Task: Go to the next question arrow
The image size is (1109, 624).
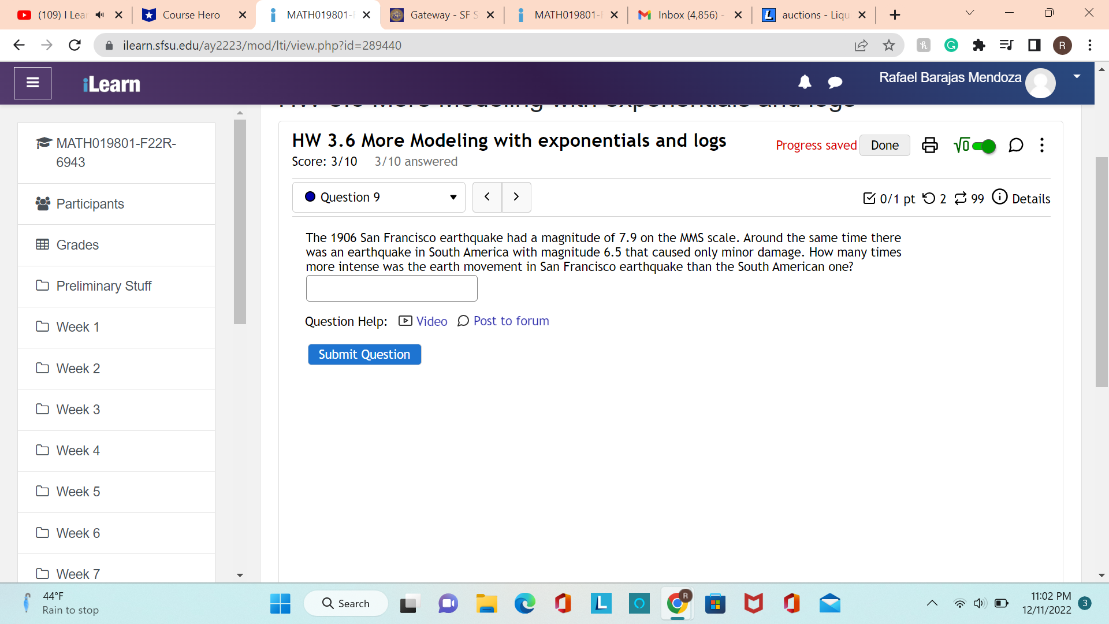Action: coord(516,197)
